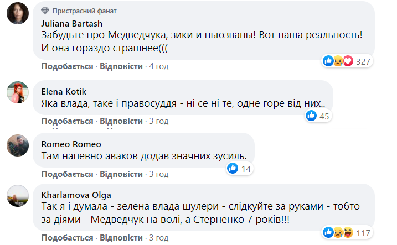
Task: Like Romeo Romeo's comment via Подобається
Action: point(66,174)
